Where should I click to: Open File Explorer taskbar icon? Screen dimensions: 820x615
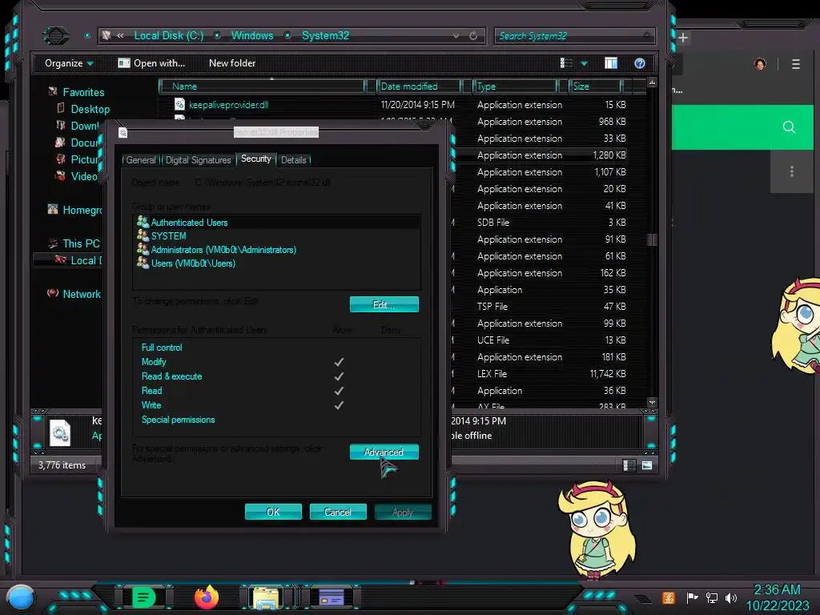pos(266,597)
